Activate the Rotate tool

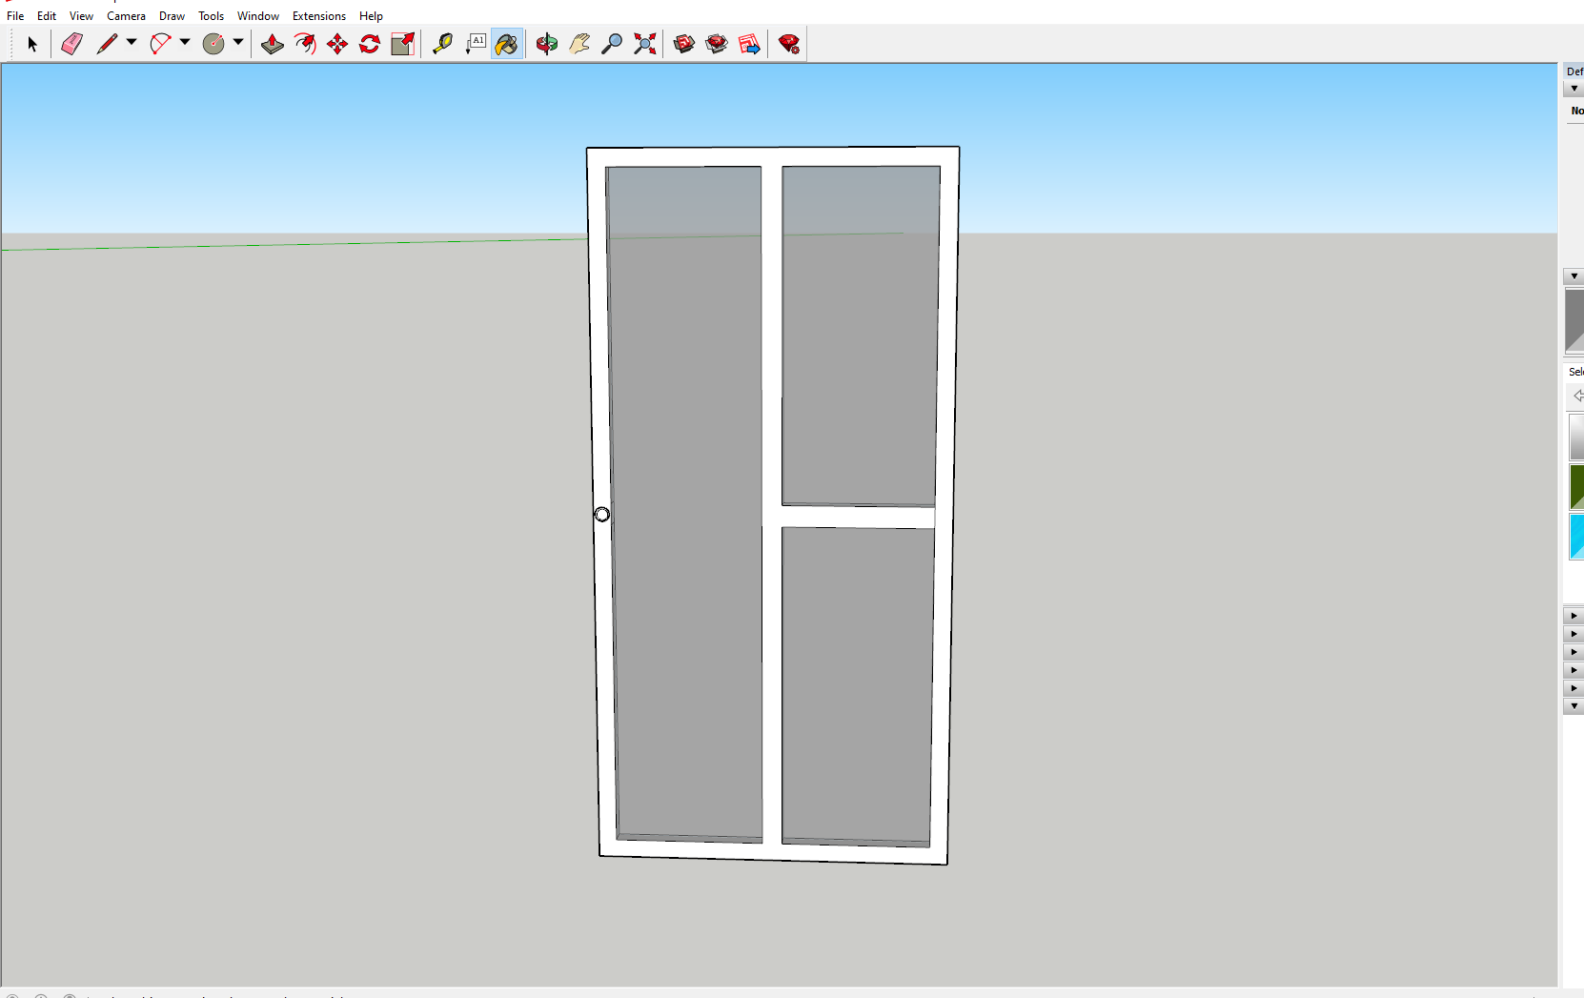pyautogui.click(x=370, y=44)
